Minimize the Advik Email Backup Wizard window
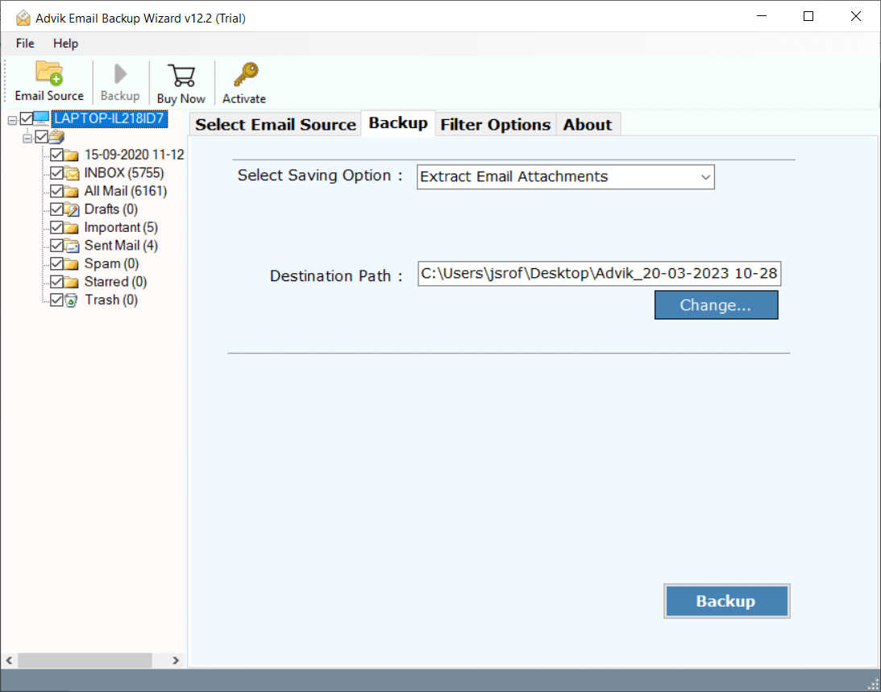881x692 pixels. coord(762,16)
